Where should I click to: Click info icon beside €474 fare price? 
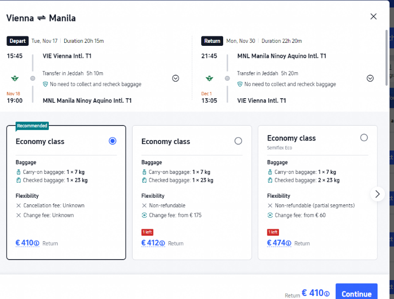pos(288,243)
